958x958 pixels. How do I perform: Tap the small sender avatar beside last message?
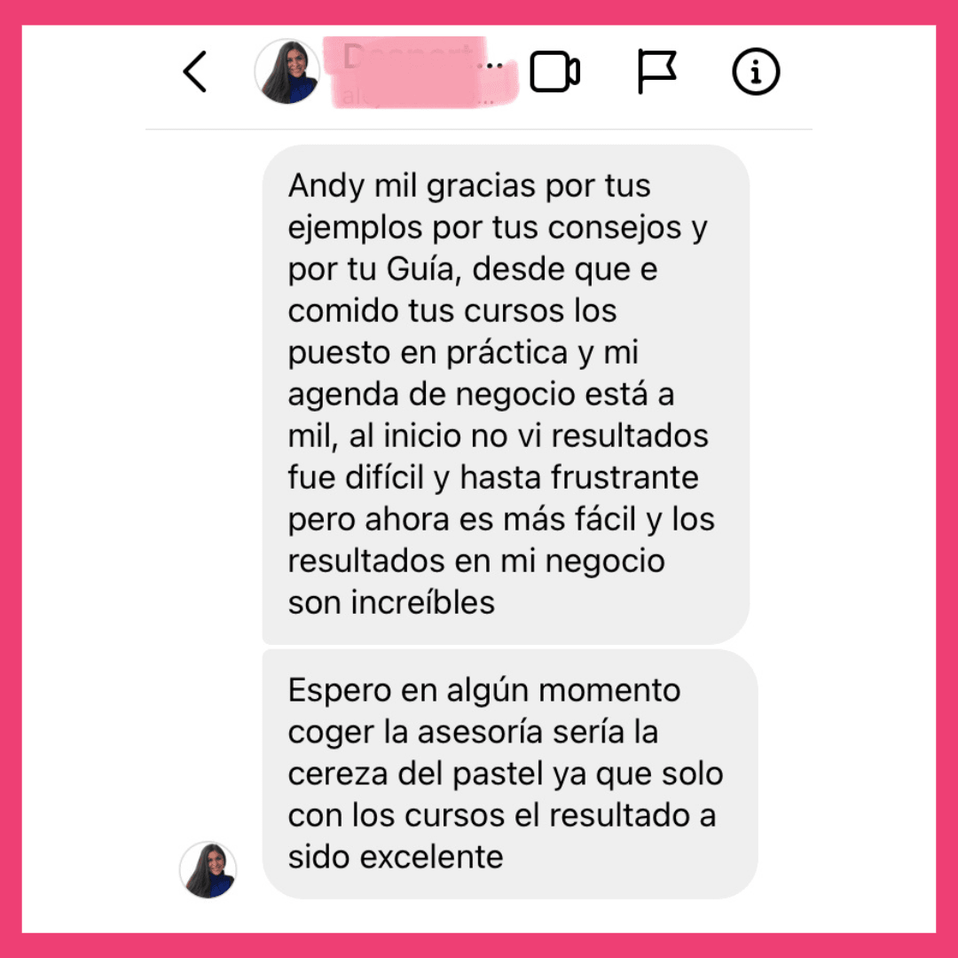pos(208,869)
